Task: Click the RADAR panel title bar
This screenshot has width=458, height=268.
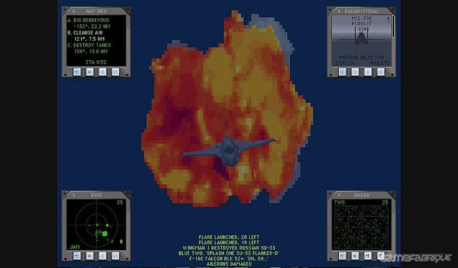Action: click(362, 195)
